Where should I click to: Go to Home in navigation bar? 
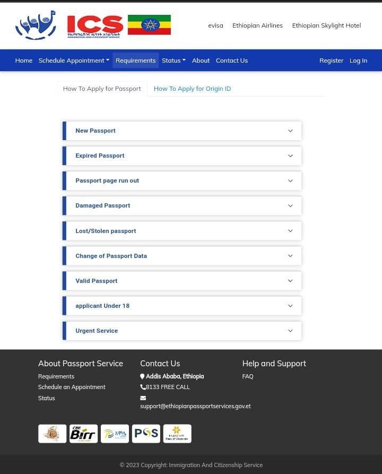(23, 61)
